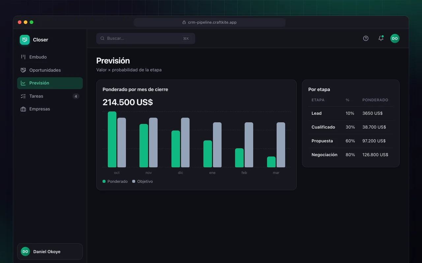422x263 pixels.
Task: Open the help question-mark icon
Action: point(366,38)
